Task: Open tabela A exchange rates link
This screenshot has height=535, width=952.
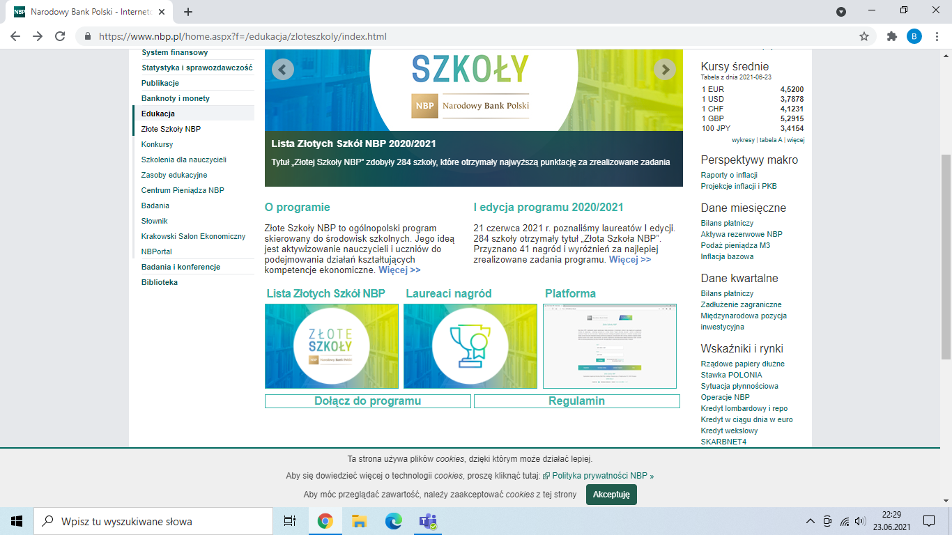Action: pyautogui.click(x=771, y=140)
